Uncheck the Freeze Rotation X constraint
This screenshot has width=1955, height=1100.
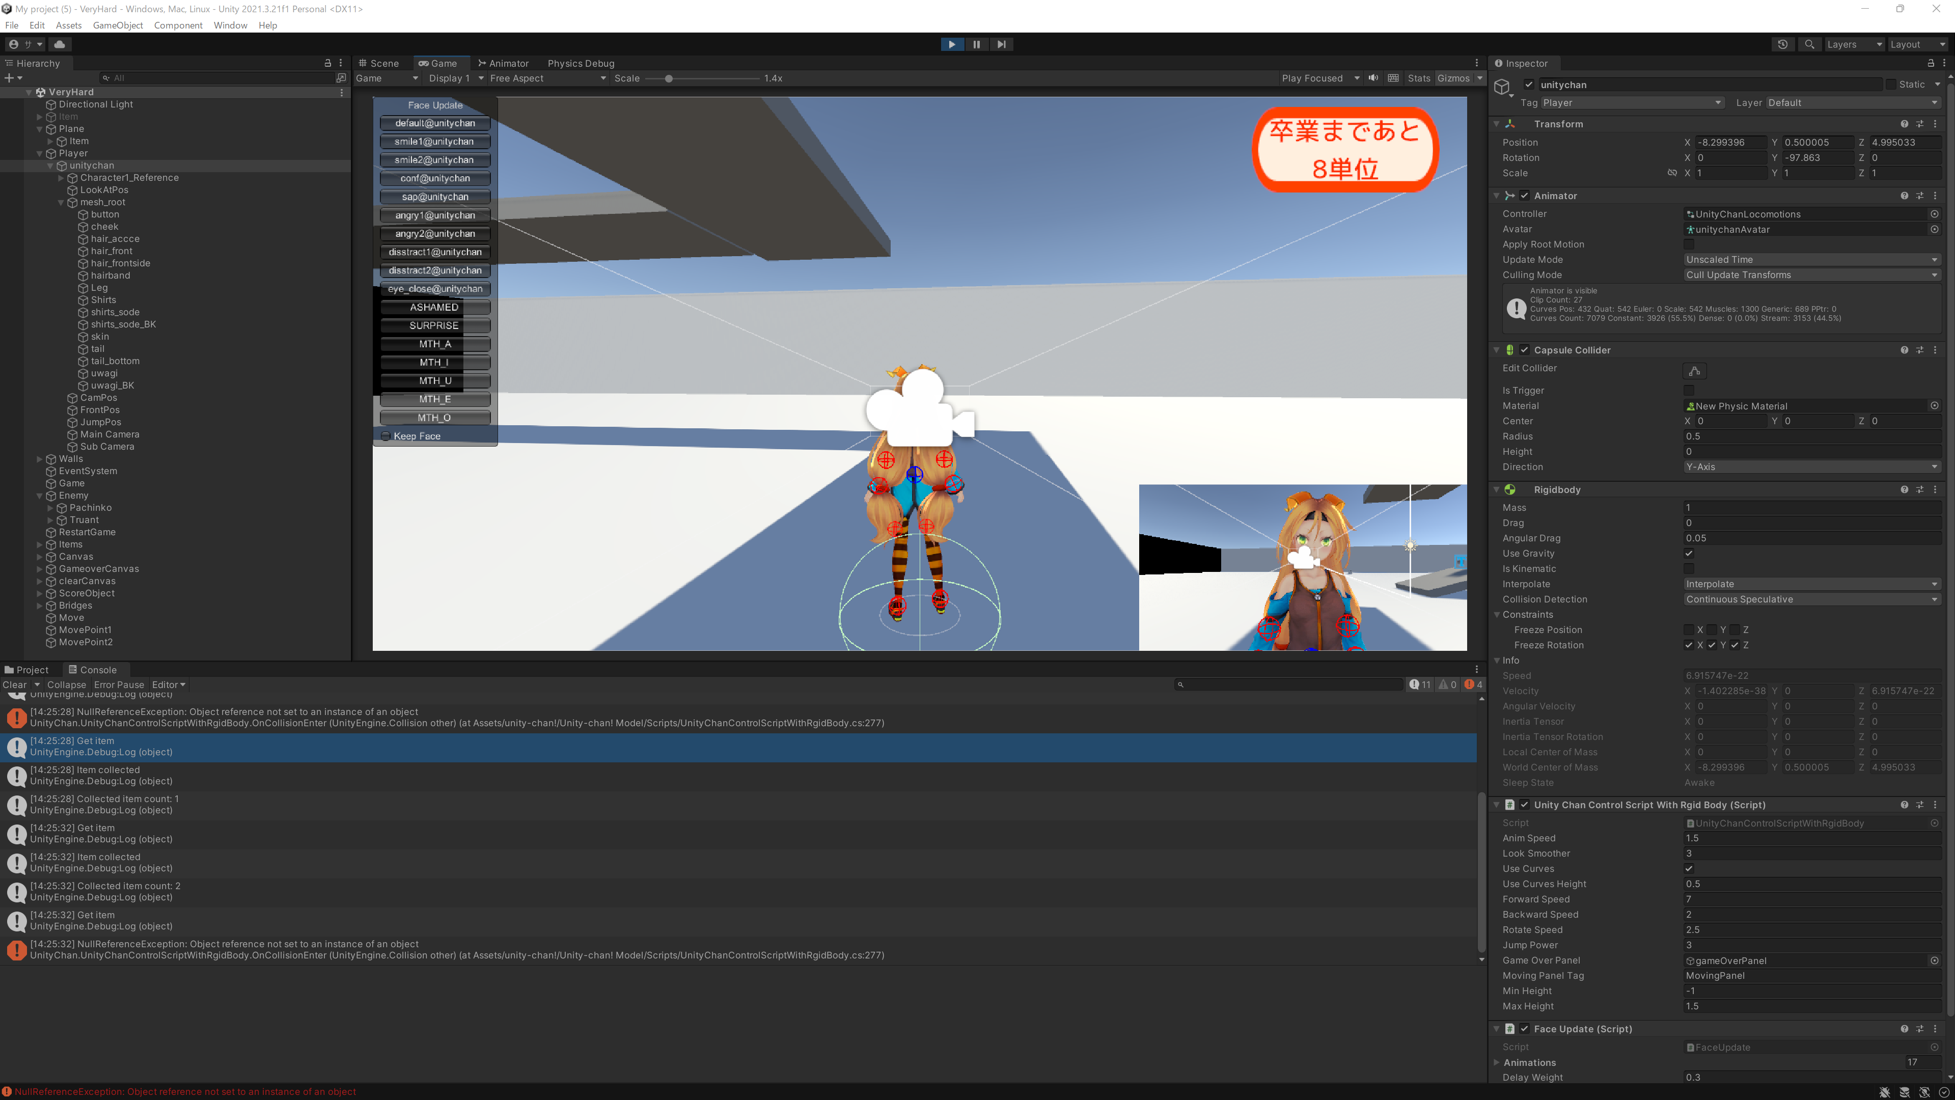pos(1689,645)
